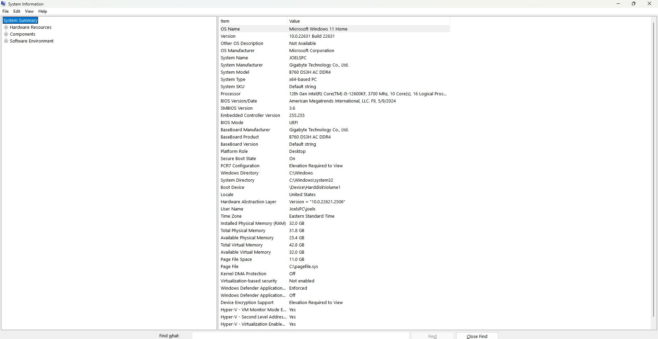658x339 pixels.
Task: Click the Close Find button
Action: coord(477,336)
